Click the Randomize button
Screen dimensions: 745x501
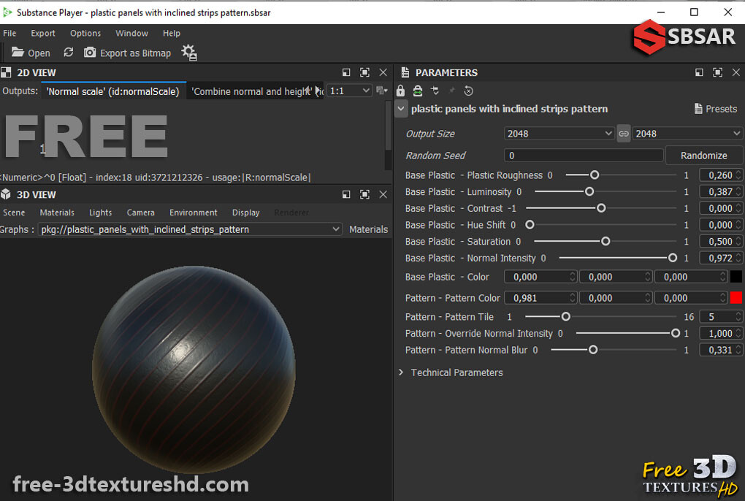tap(703, 155)
